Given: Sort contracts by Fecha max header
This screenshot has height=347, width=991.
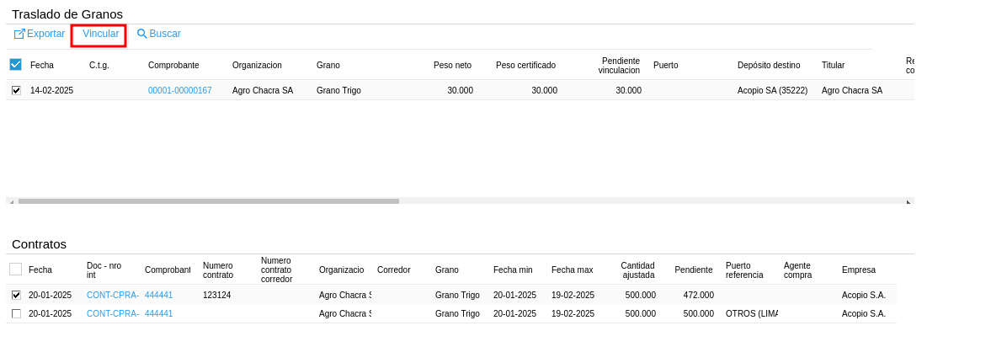Looking at the screenshot, I should 572,270.
